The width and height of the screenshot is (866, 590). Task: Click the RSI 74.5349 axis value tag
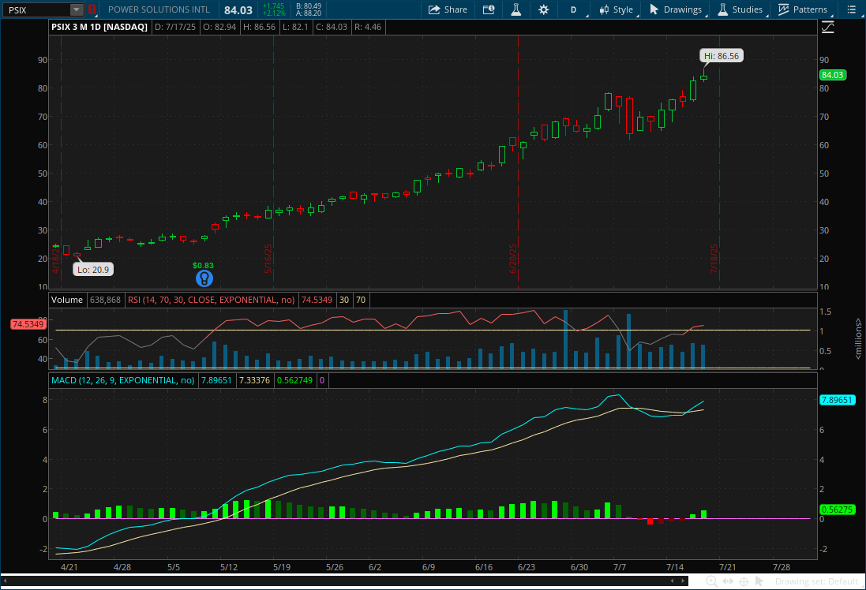click(28, 324)
